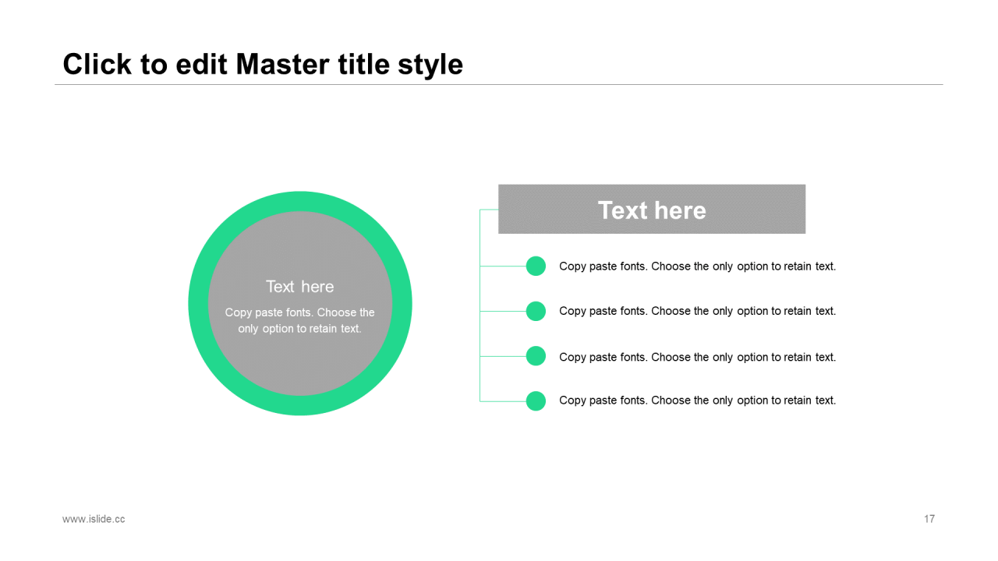Select the third 'Copy paste fonts' bullet text

coord(697,357)
